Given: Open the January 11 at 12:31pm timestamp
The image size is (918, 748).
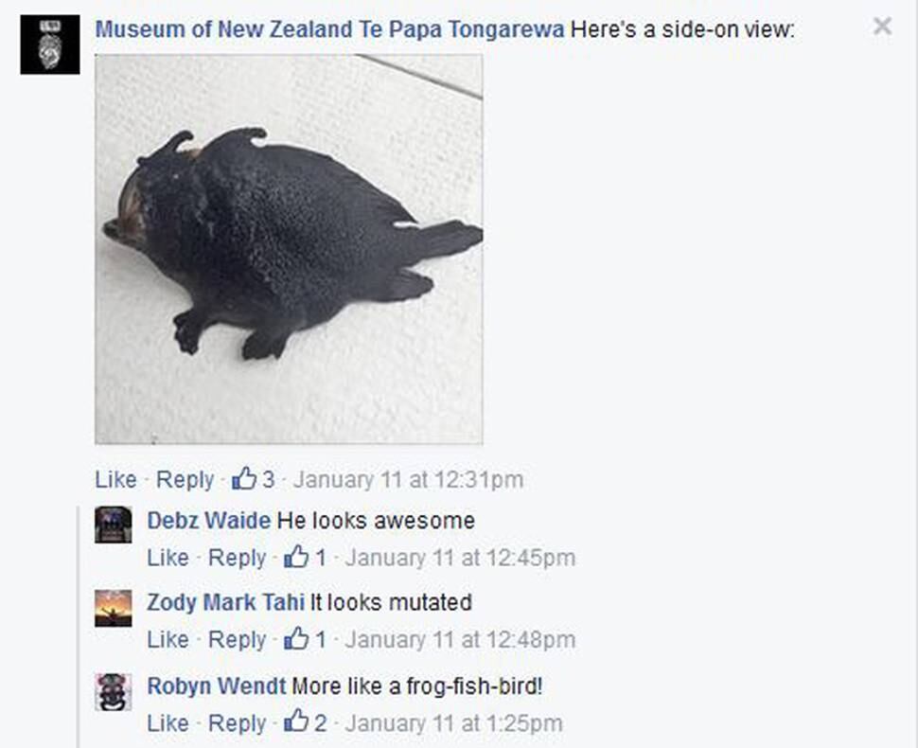Looking at the screenshot, I should pyautogui.click(x=408, y=480).
